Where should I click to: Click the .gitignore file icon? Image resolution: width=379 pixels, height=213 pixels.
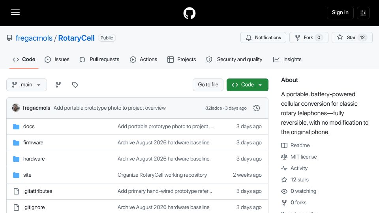point(16,207)
